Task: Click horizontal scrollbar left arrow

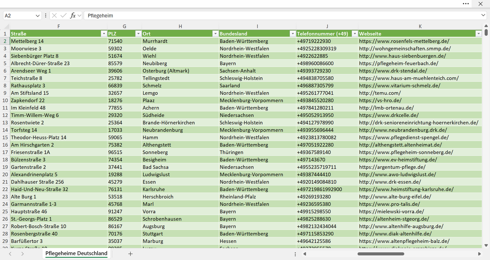Action: [x=305, y=254]
